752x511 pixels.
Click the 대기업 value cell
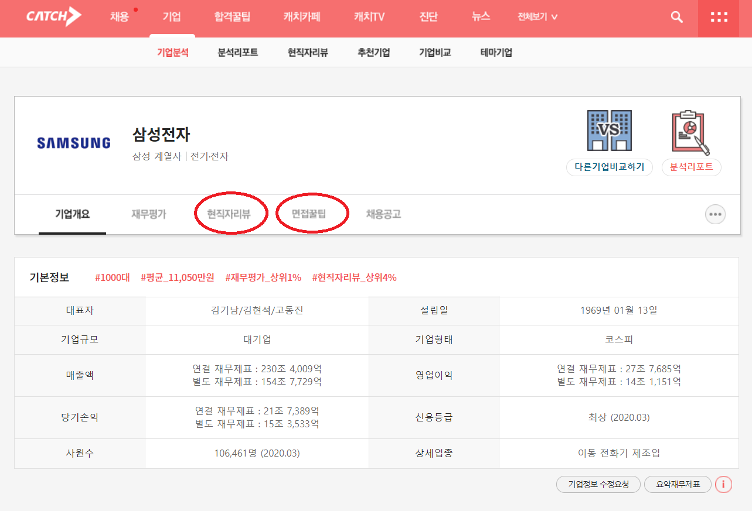(x=257, y=339)
